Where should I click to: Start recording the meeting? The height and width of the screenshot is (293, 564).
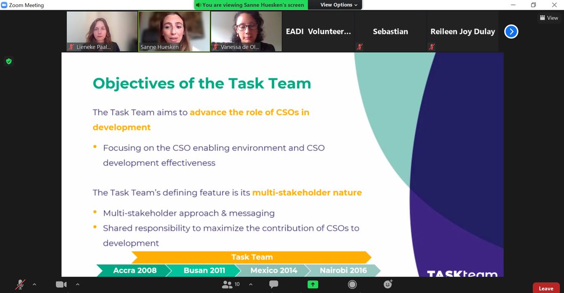click(352, 284)
